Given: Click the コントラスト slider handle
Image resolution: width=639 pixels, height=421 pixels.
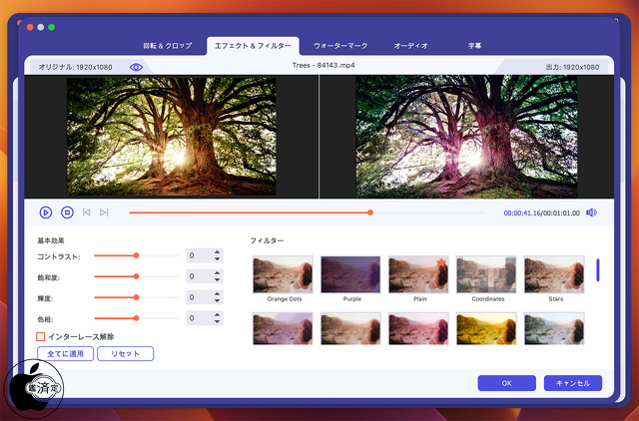Looking at the screenshot, I should (x=137, y=255).
